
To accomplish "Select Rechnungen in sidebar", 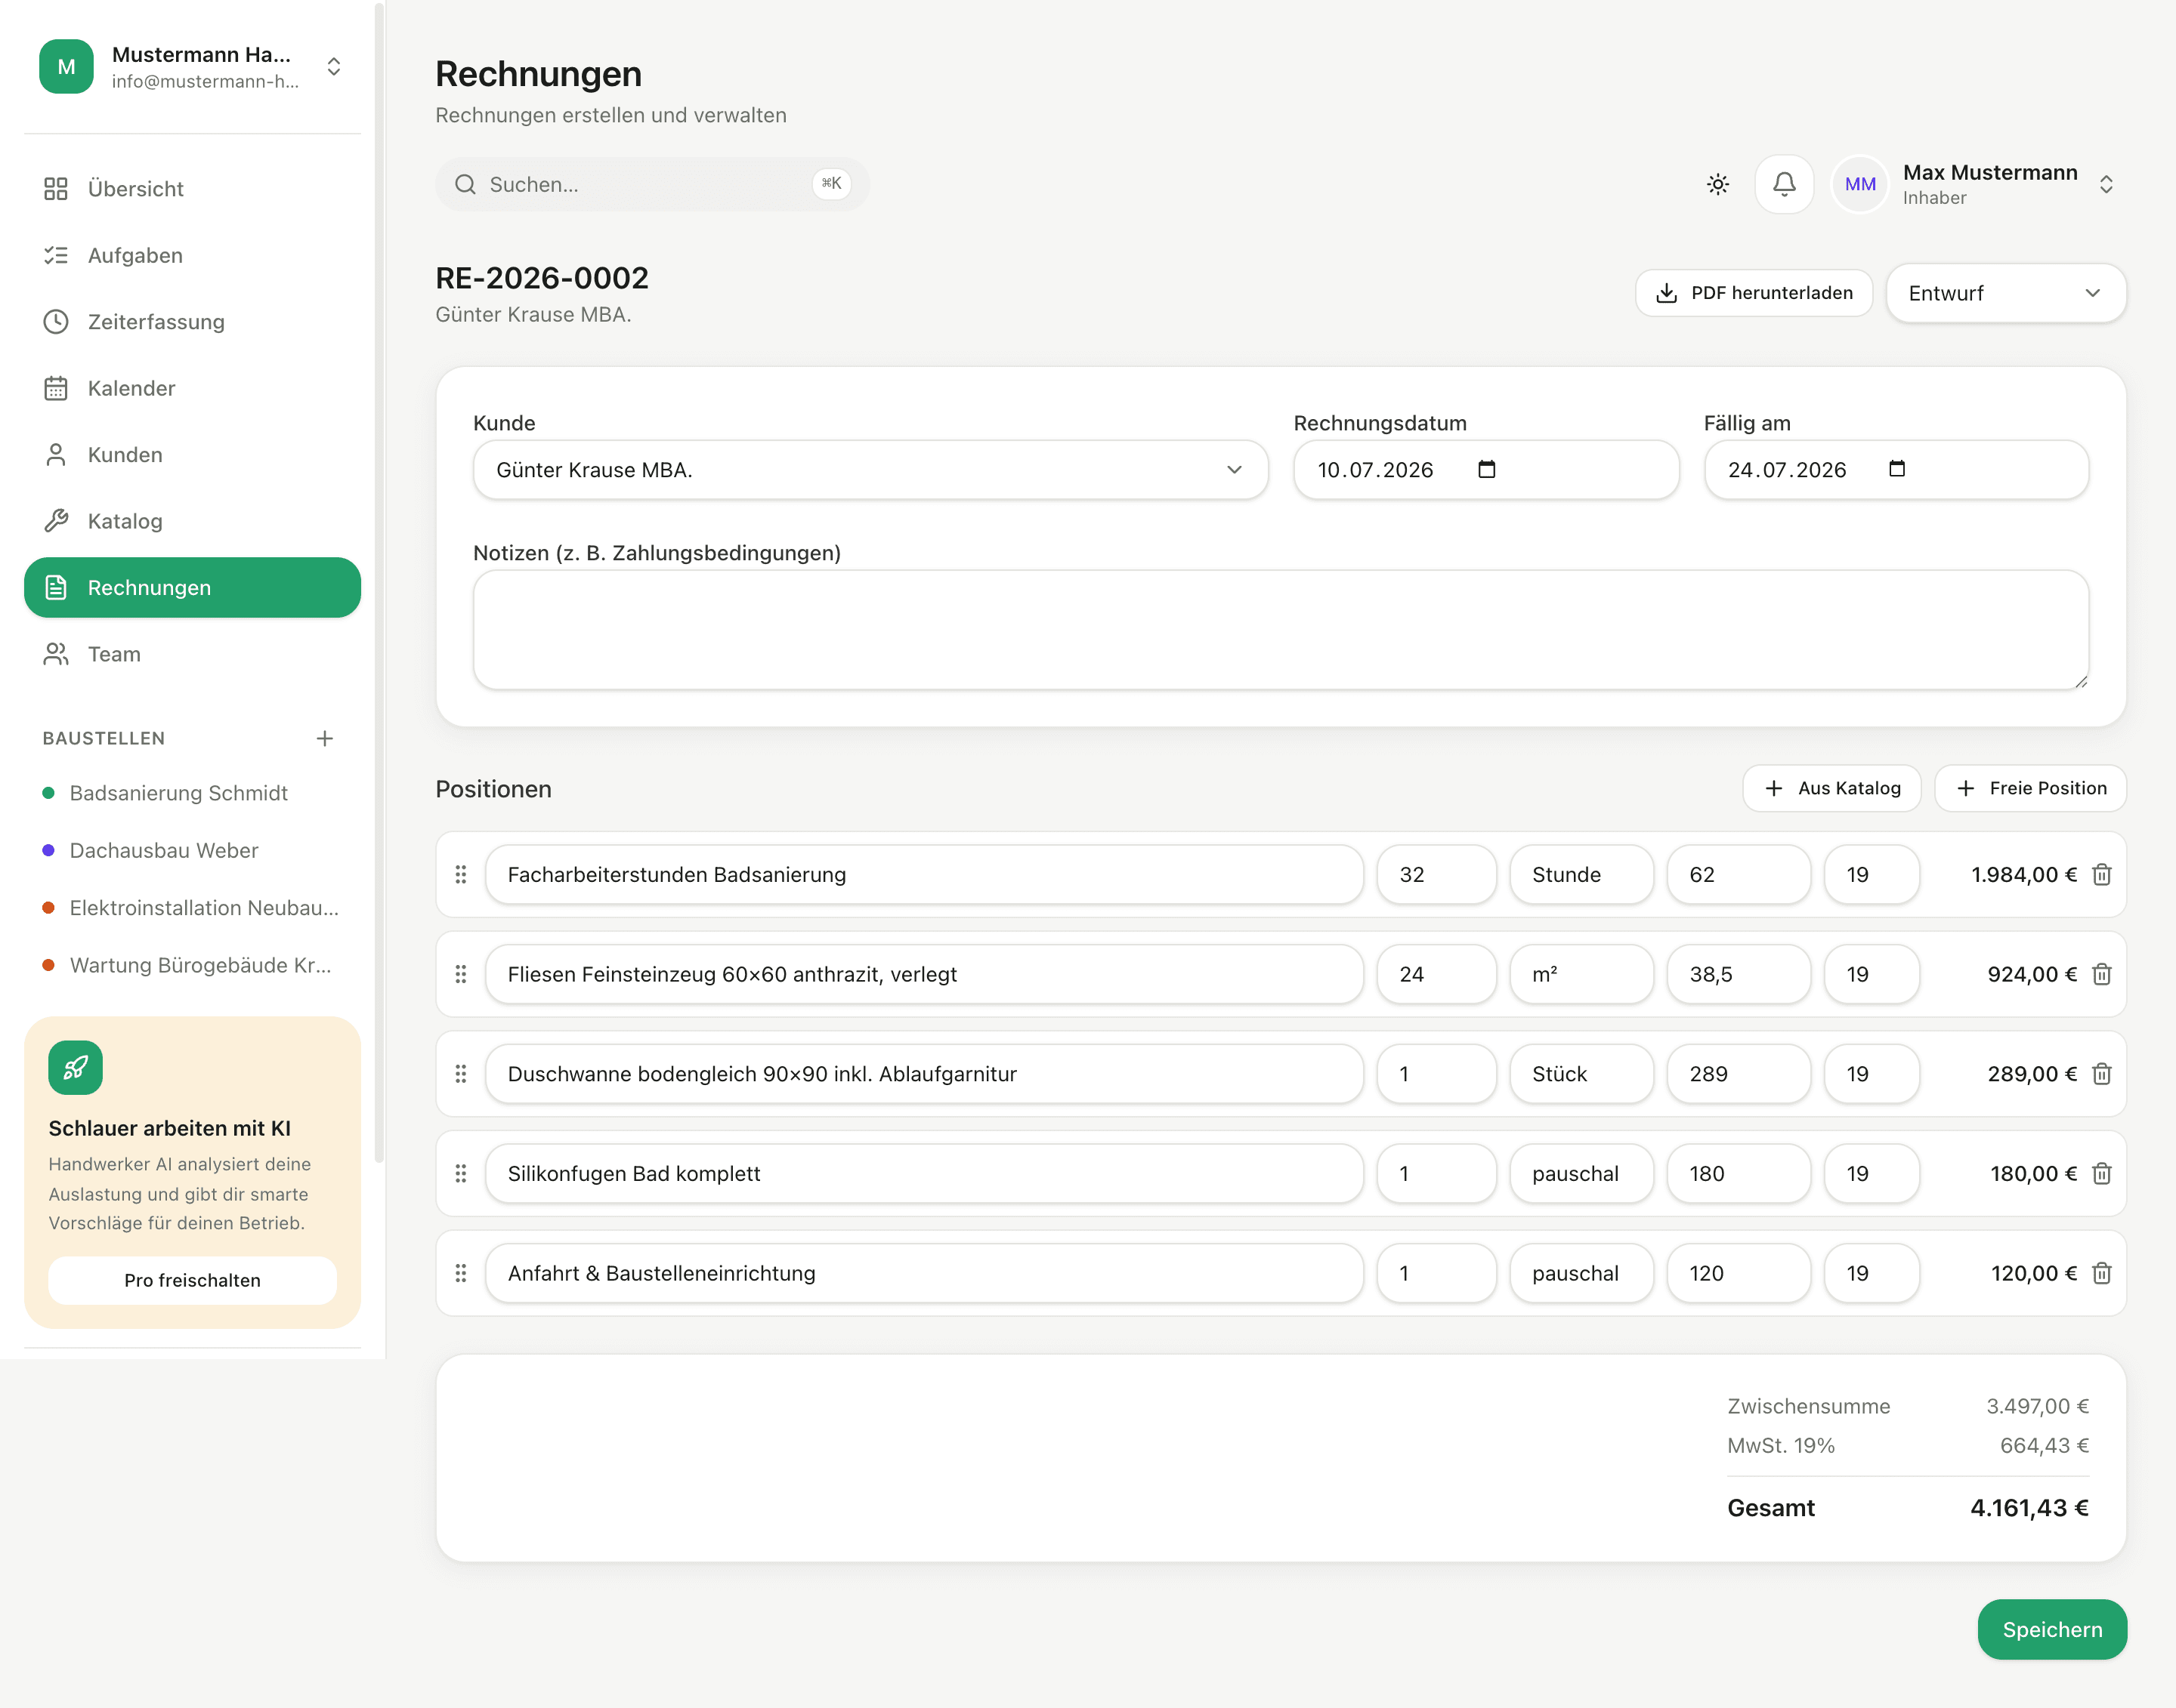I will pyautogui.click(x=192, y=588).
